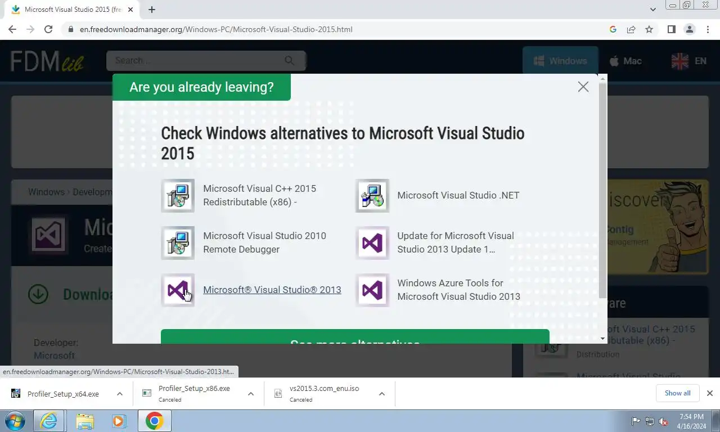The image size is (720, 432).
Task: Go back to the previous page
Action: coord(12,29)
